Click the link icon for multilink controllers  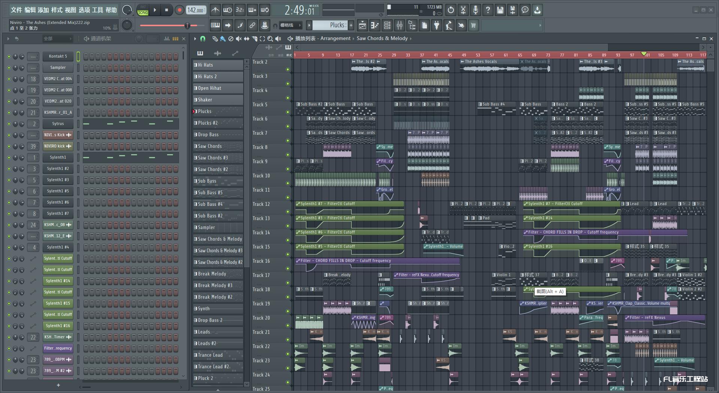252,25
